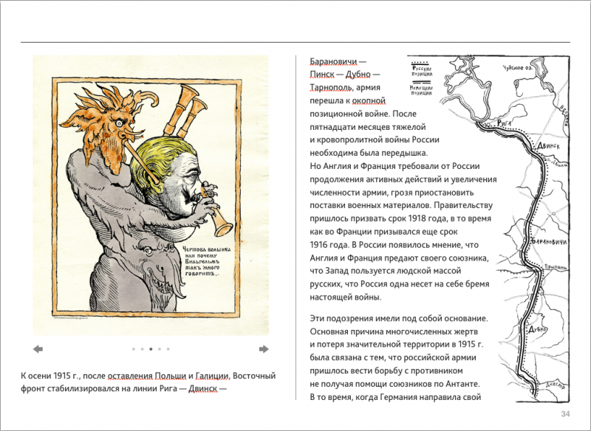
Task: Click the underlined word 'Двинск' in the caption
Action: pyautogui.click(x=202, y=388)
